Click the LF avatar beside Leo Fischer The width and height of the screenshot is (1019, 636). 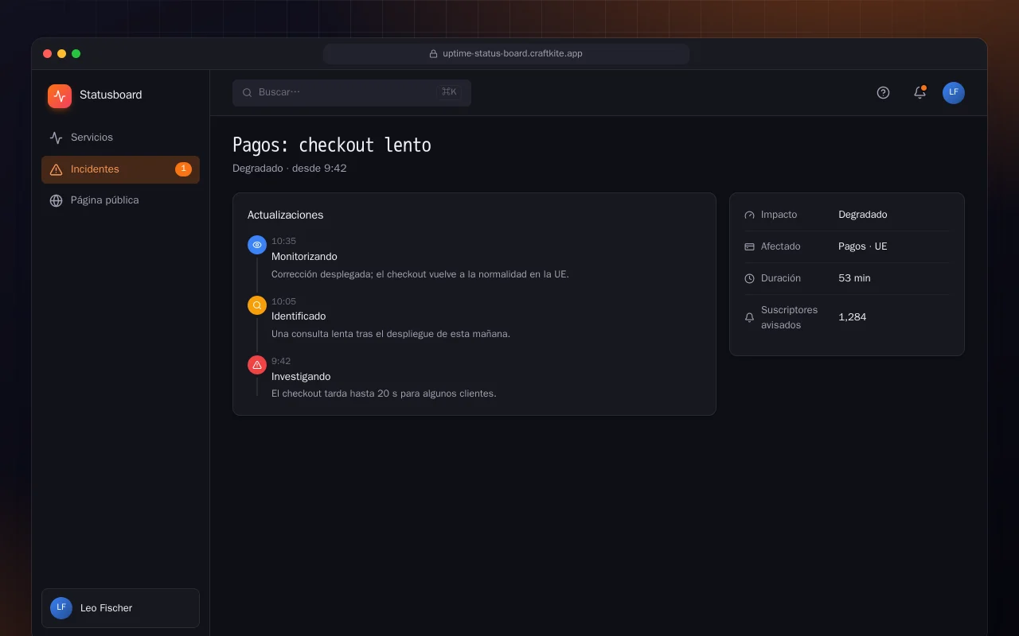[61, 608]
